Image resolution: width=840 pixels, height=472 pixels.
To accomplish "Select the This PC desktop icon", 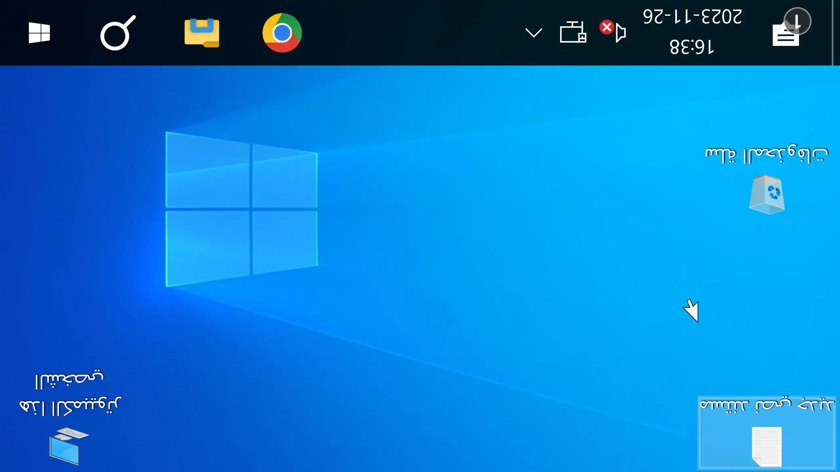I will coord(69,446).
